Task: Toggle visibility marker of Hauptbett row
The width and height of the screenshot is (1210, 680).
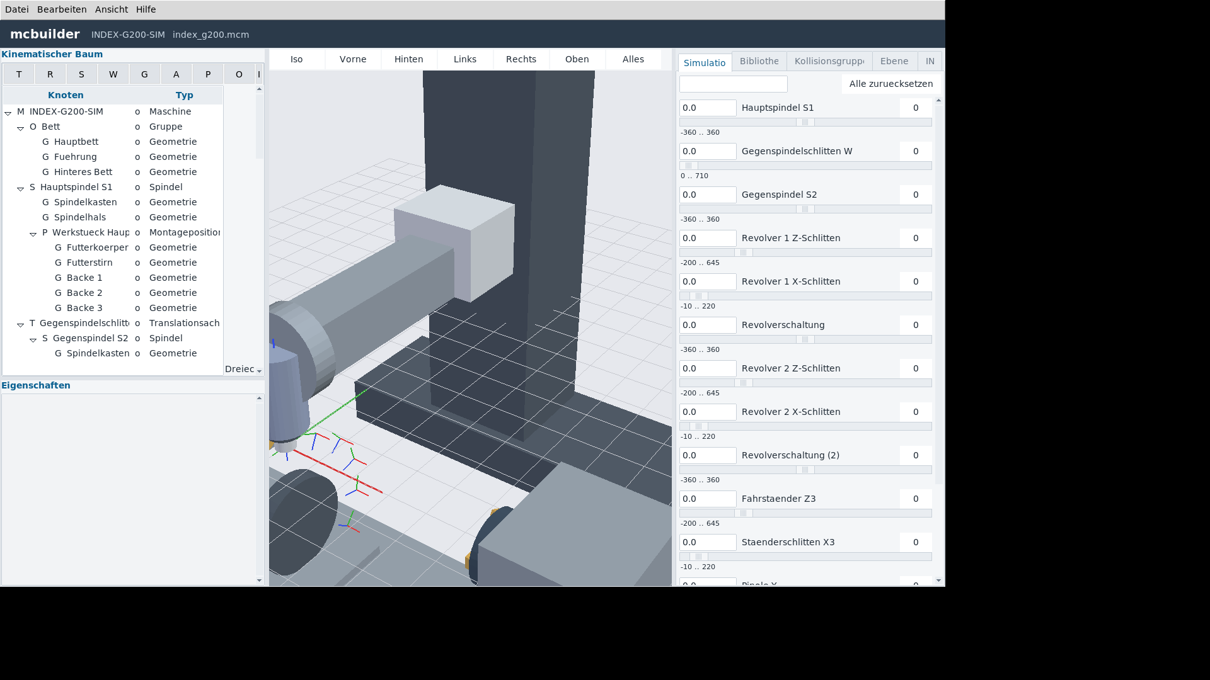Action: point(137,142)
